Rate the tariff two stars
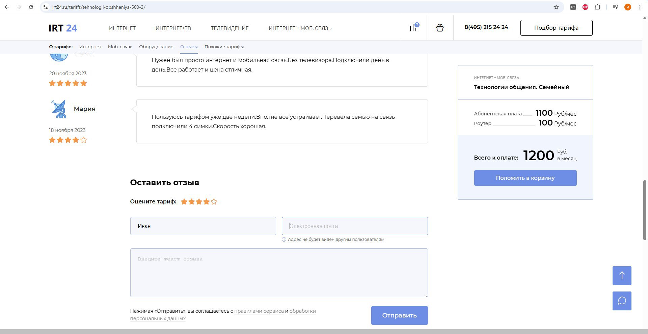648x334 pixels. (x=192, y=202)
